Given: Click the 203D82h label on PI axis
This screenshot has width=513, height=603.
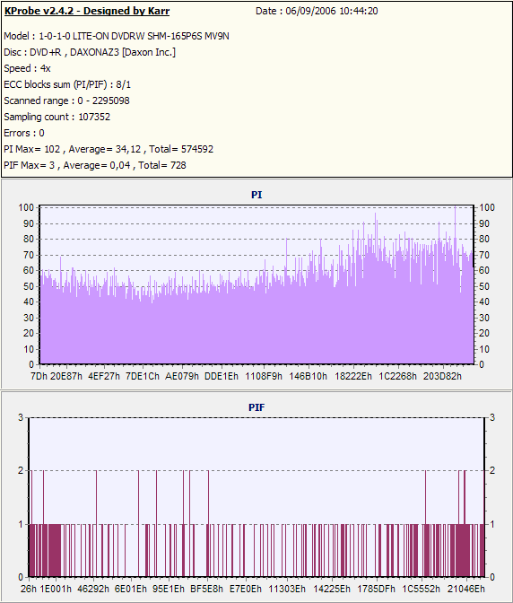Looking at the screenshot, I should pos(442,376).
